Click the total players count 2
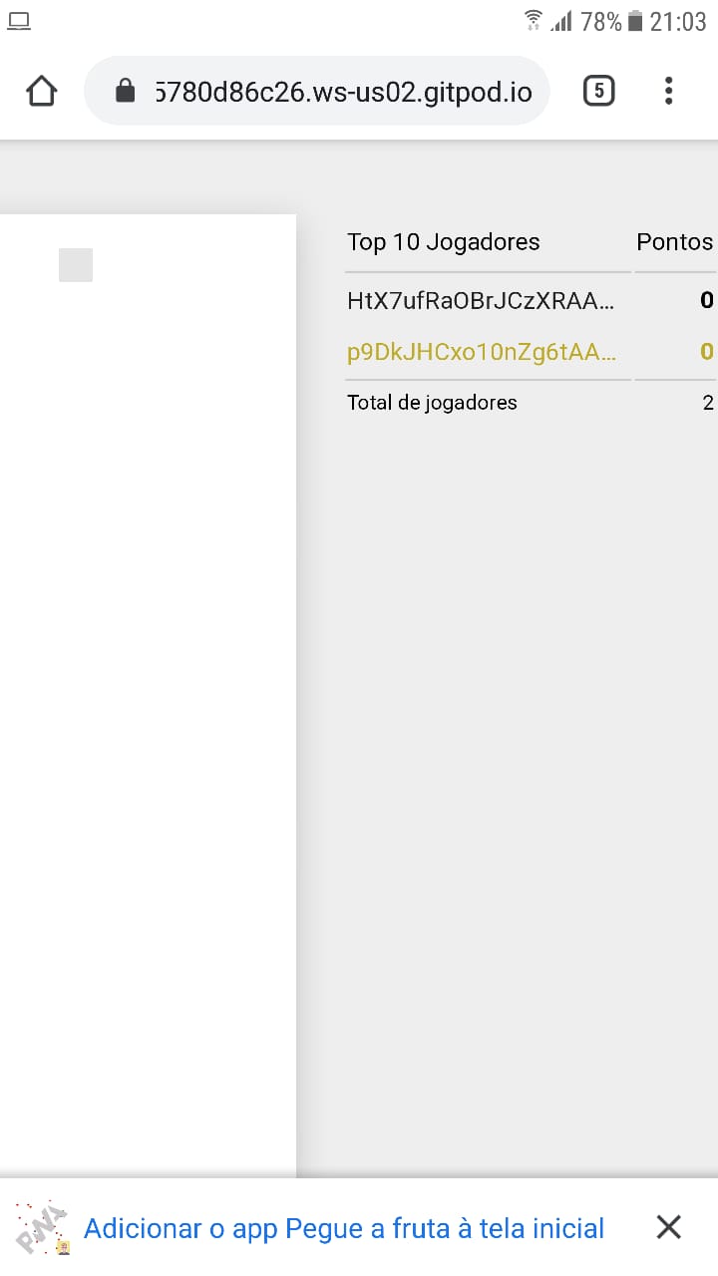Image resolution: width=718 pixels, height=1276 pixels. tap(708, 403)
